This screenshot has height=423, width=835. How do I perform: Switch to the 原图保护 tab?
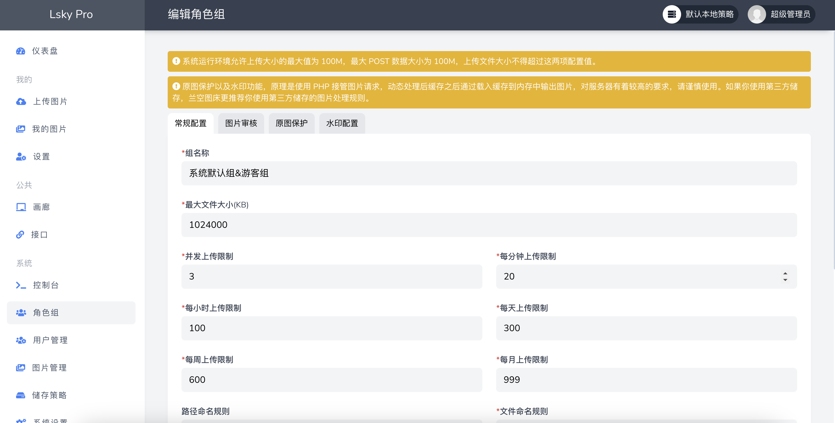click(291, 123)
